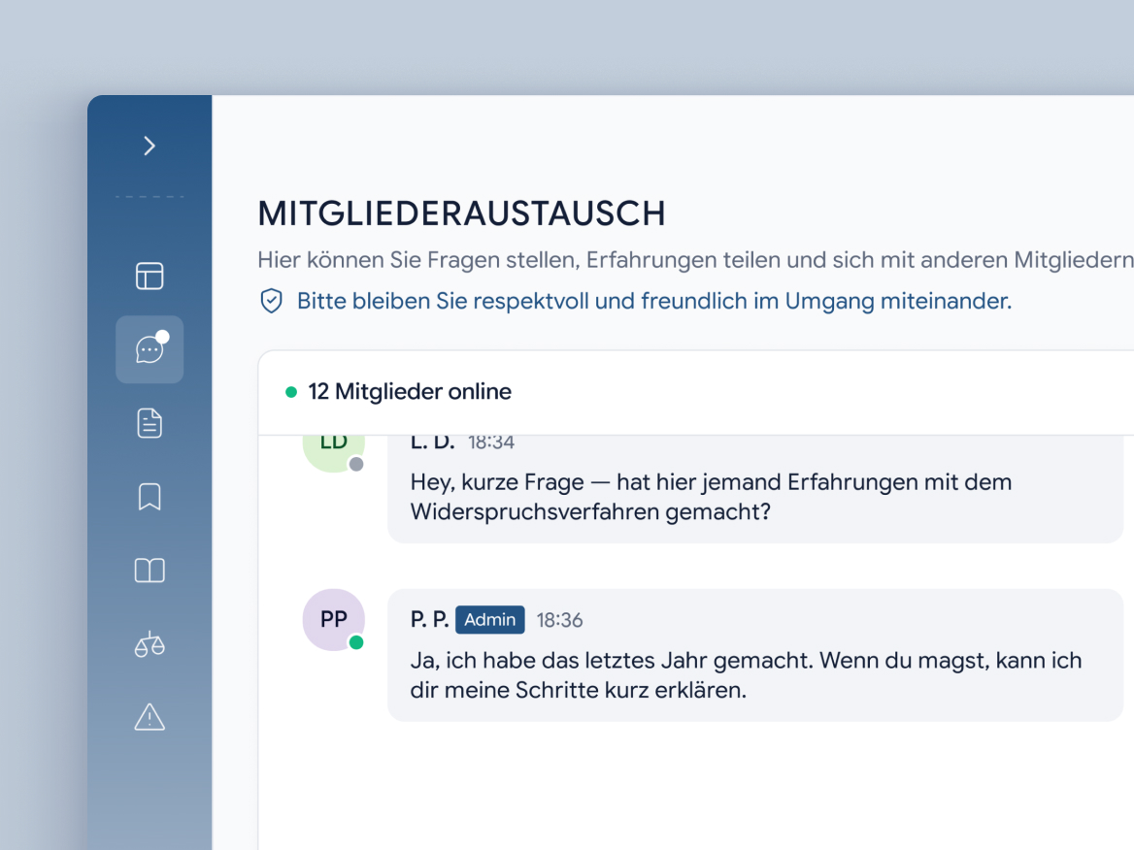The height and width of the screenshot is (850, 1134).
Task: Click the shield icon beside the respect notice
Action: pyautogui.click(x=271, y=301)
